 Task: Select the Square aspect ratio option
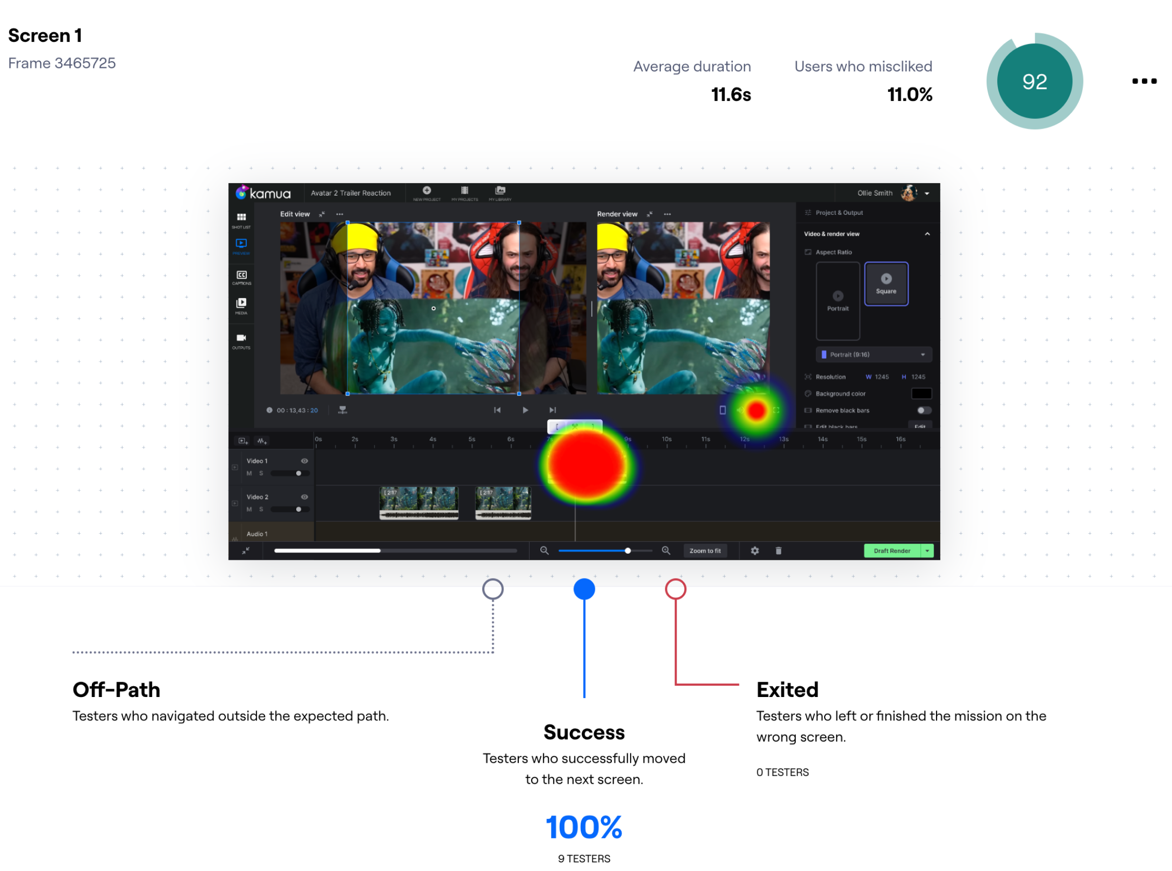886,284
